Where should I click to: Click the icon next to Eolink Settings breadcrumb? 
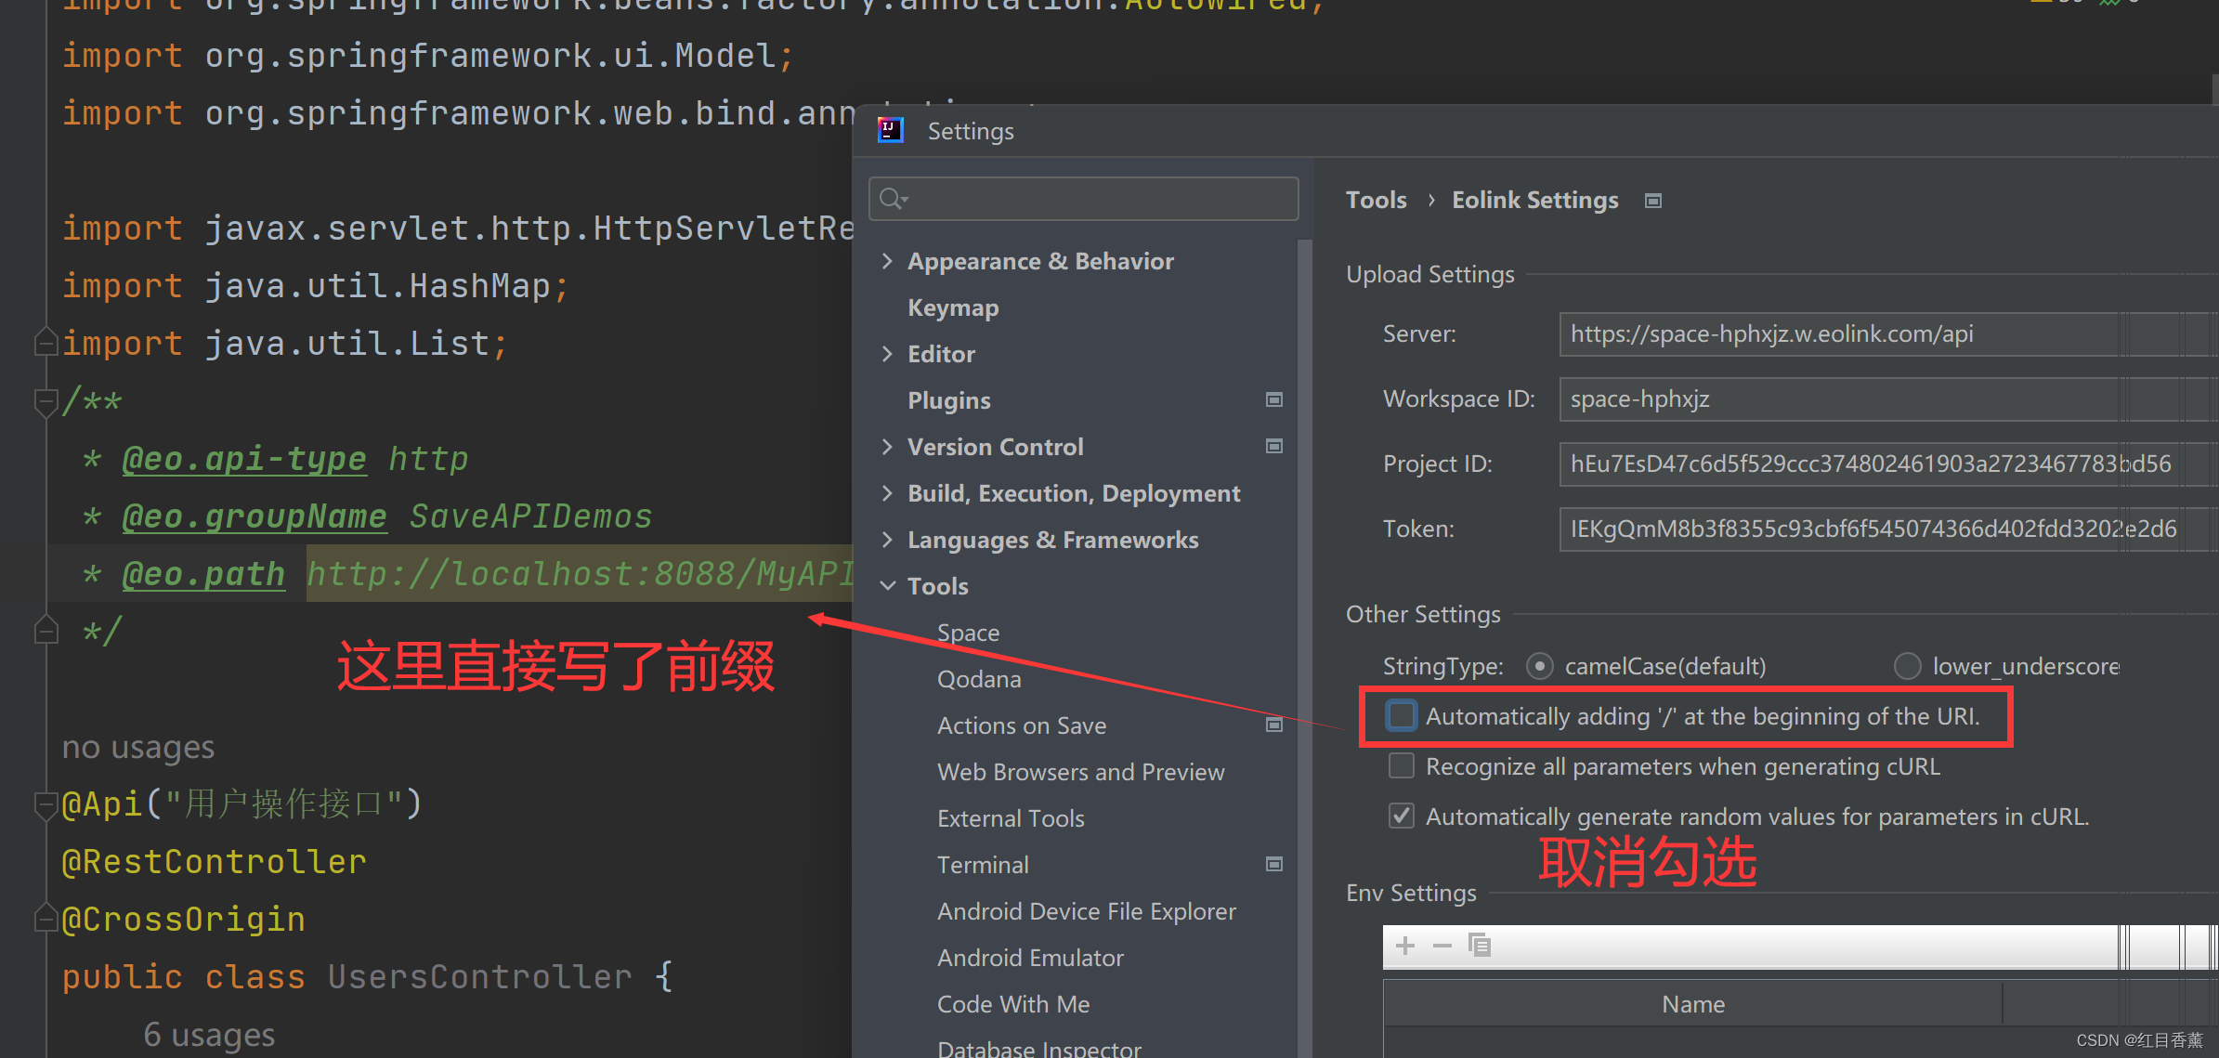(x=1653, y=201)
